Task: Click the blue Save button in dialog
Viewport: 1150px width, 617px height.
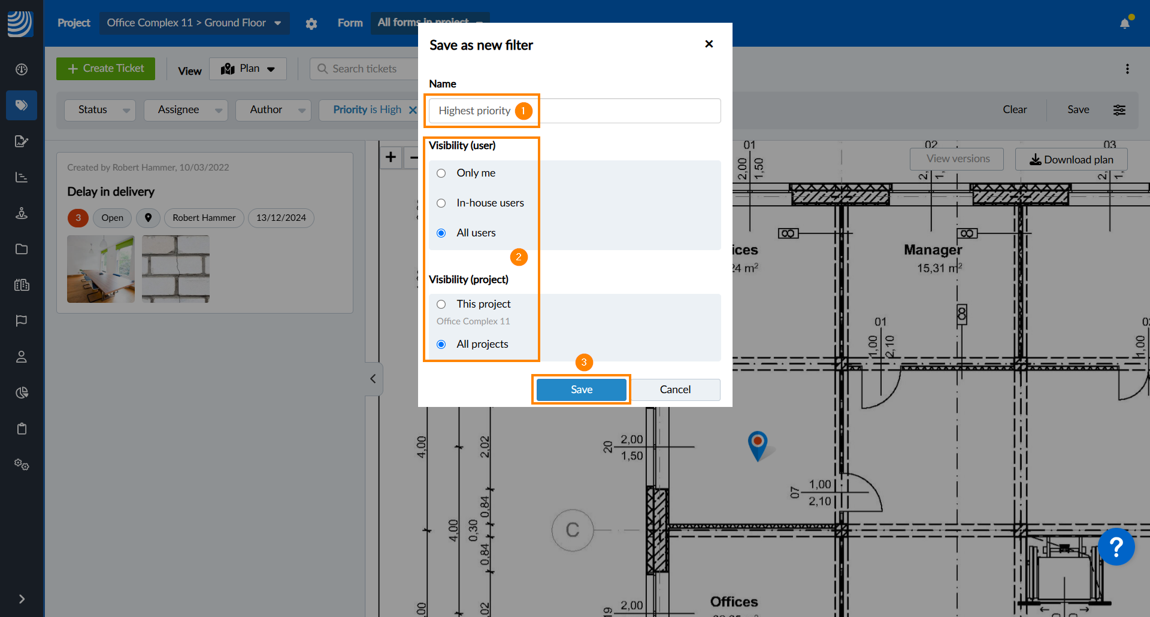Action: 581,390
